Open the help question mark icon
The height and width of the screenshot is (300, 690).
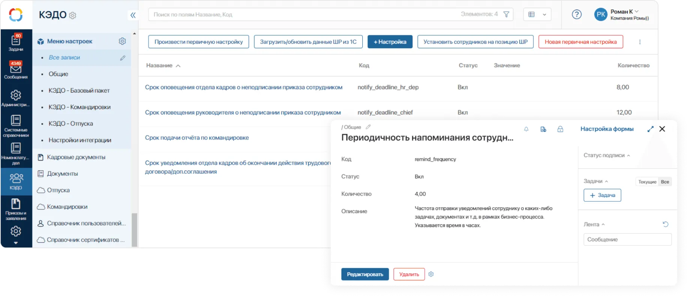(x=576, y=15)
